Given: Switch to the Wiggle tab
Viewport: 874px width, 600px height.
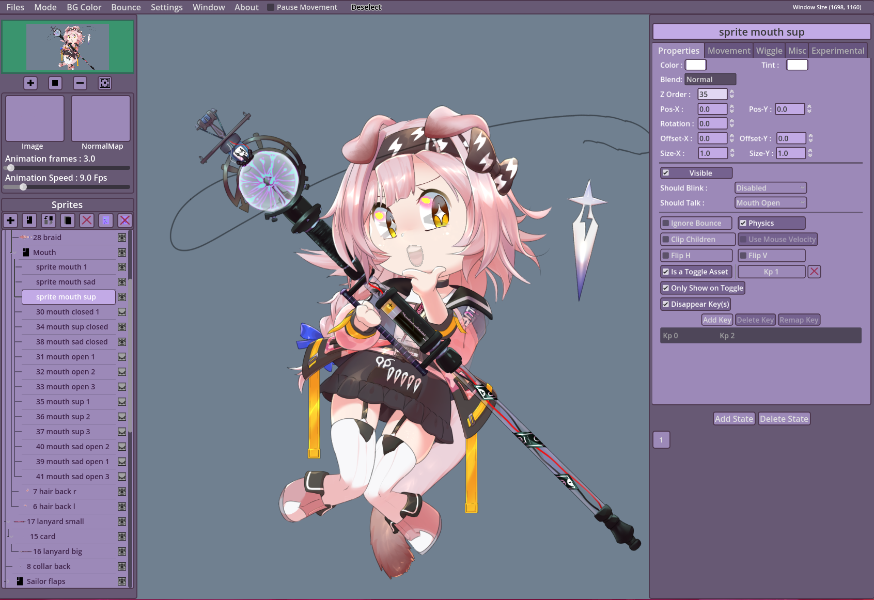Looking at the screenshot, I should tap(769, 51).
